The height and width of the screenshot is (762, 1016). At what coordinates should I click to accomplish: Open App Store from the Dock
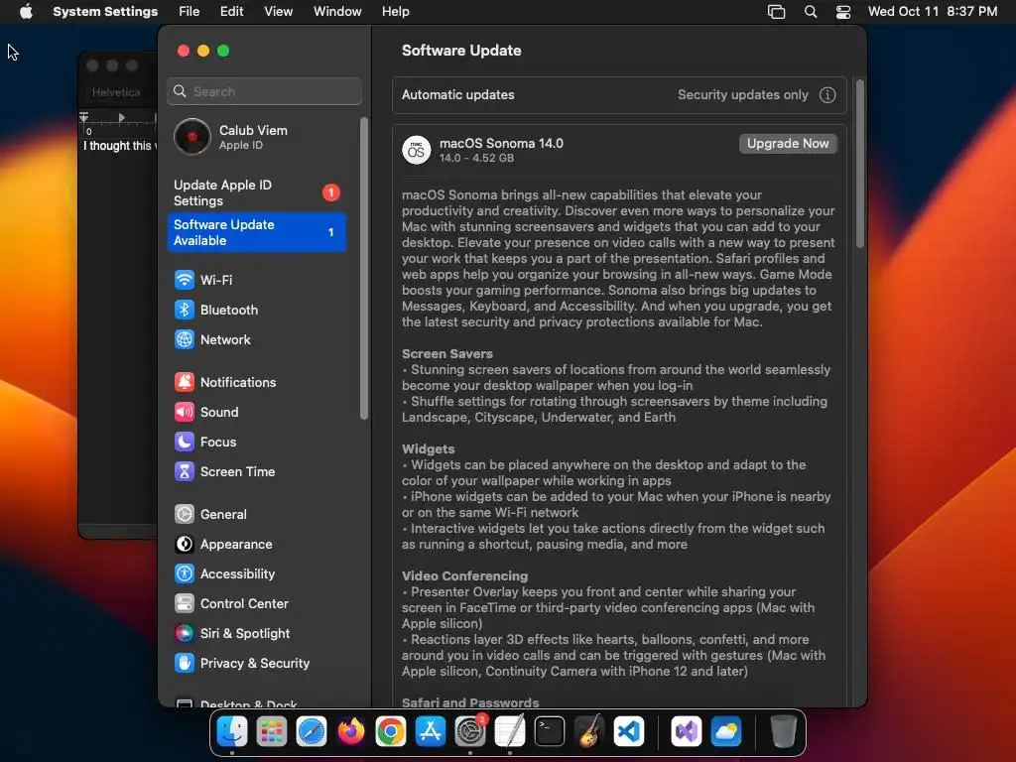point(431,732)
